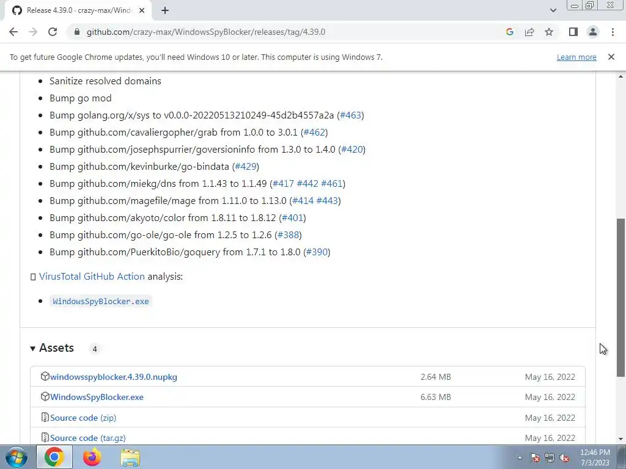View site security lock info

coord(77,32)
